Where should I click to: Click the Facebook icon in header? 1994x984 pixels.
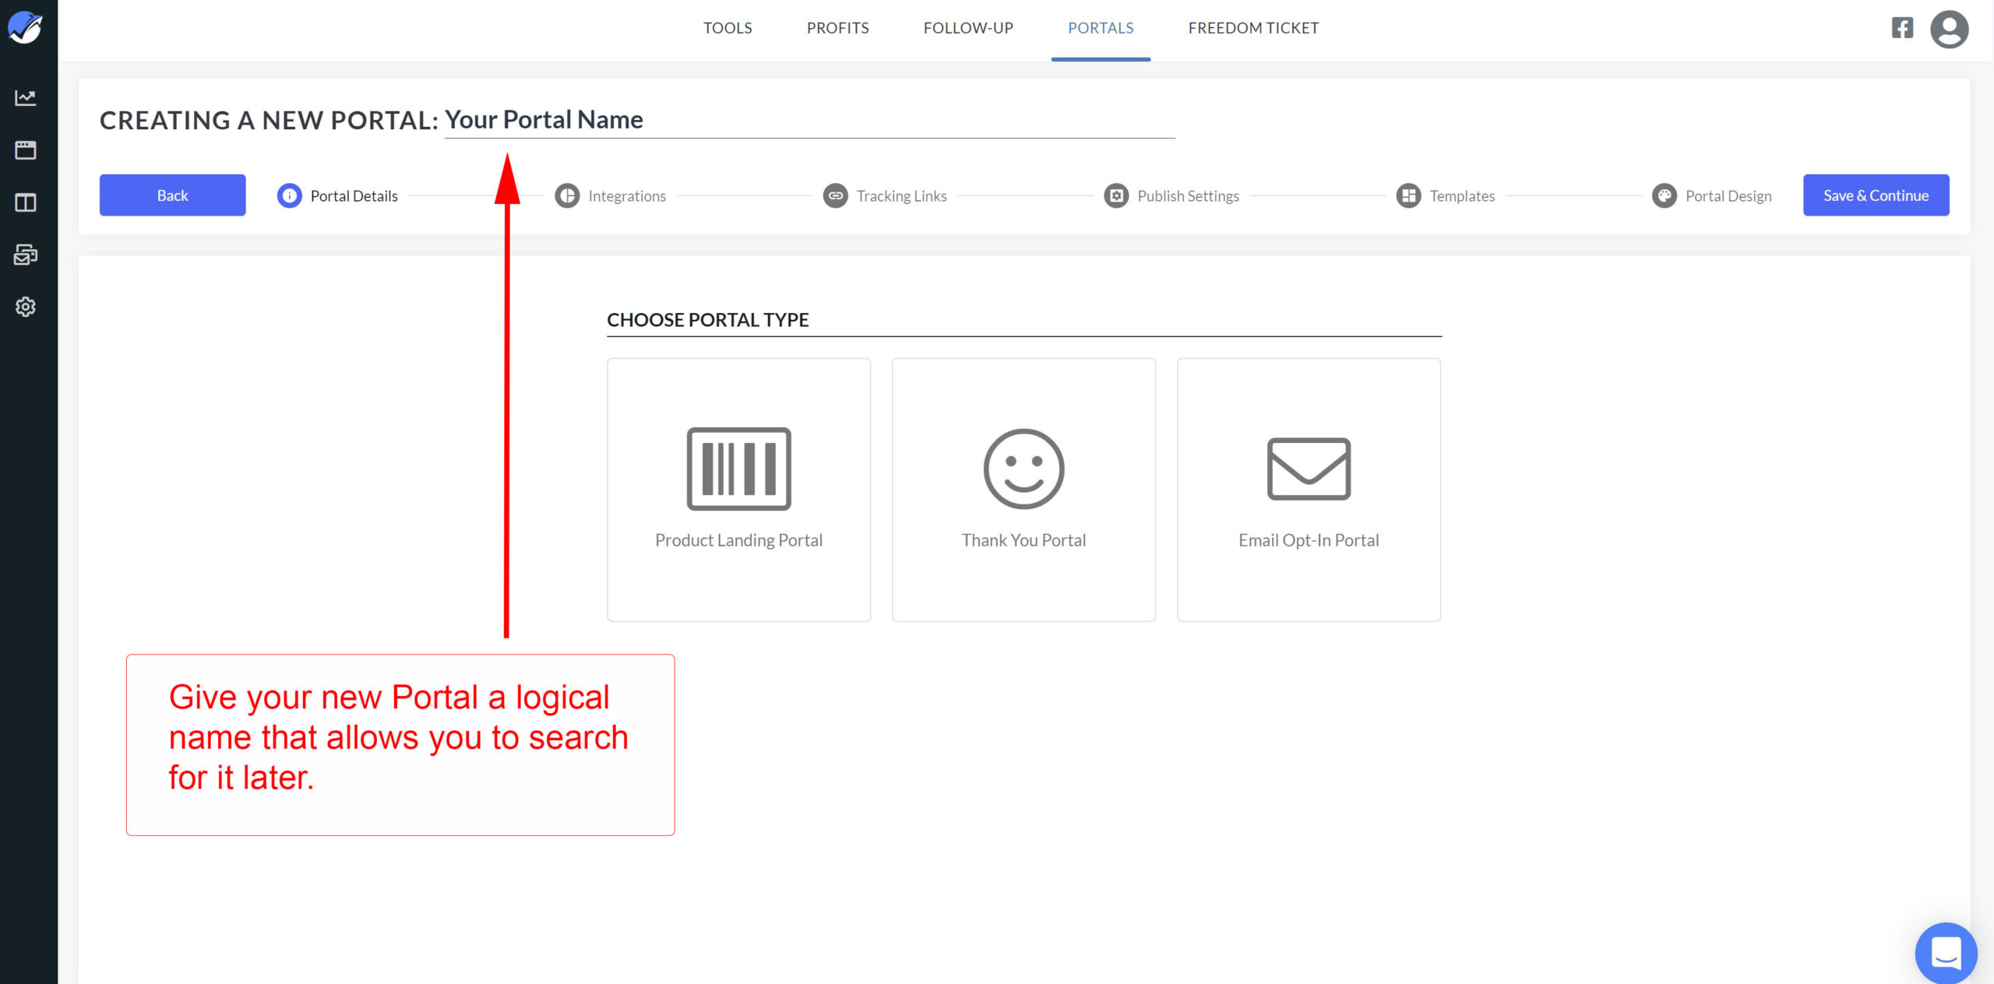coord(1902,28)
